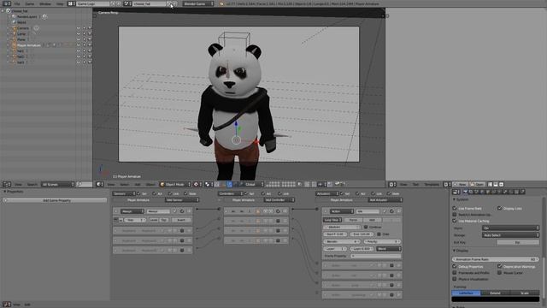Open the Loop Stop play mode dropdown
Viewport: 547px width, 308px height.
(x=332, y=220)
